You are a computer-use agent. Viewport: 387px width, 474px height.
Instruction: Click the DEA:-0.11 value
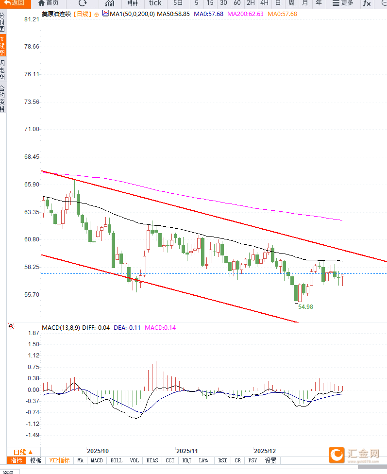coord(127,328)
